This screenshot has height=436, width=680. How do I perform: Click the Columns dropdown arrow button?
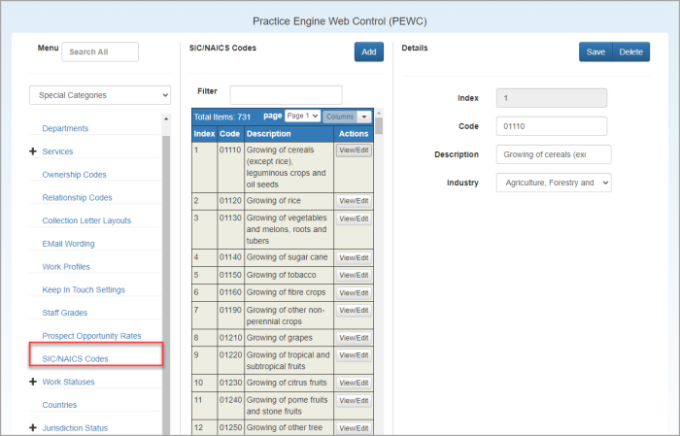(x=364, y=117)
